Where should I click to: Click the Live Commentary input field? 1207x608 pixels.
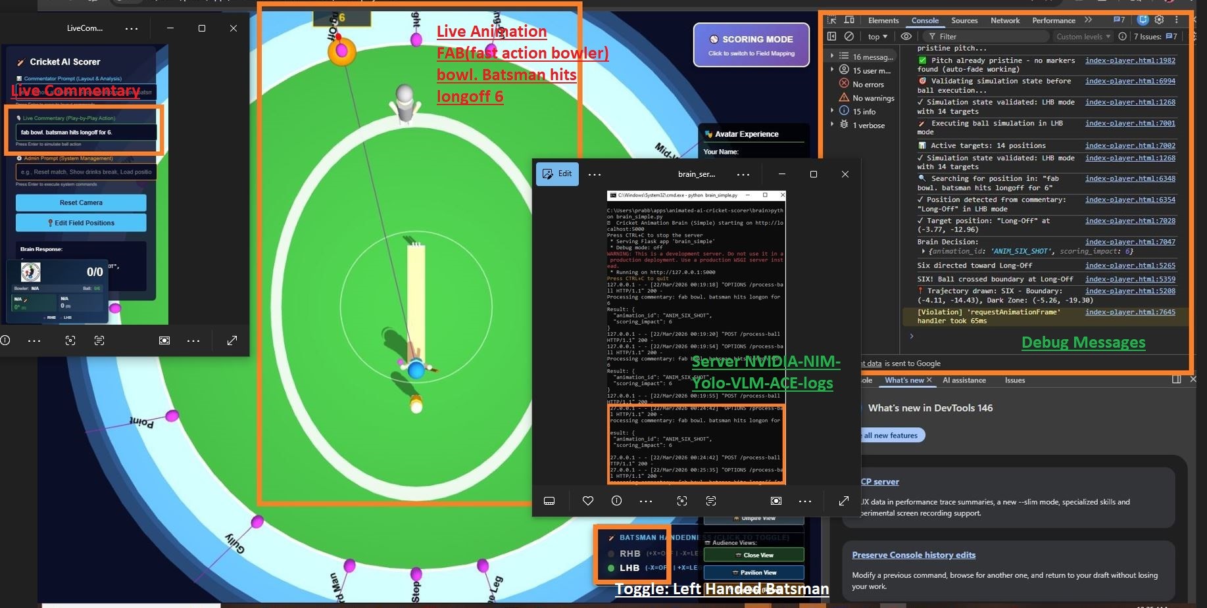[84, 131]
